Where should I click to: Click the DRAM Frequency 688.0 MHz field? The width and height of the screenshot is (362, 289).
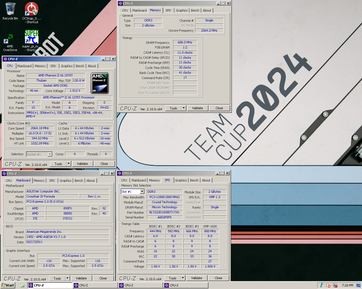pyautogui.click(x=185, y=42)
